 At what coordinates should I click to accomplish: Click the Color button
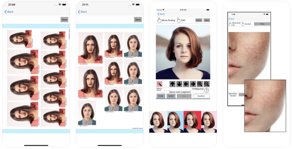pos(199,20)
